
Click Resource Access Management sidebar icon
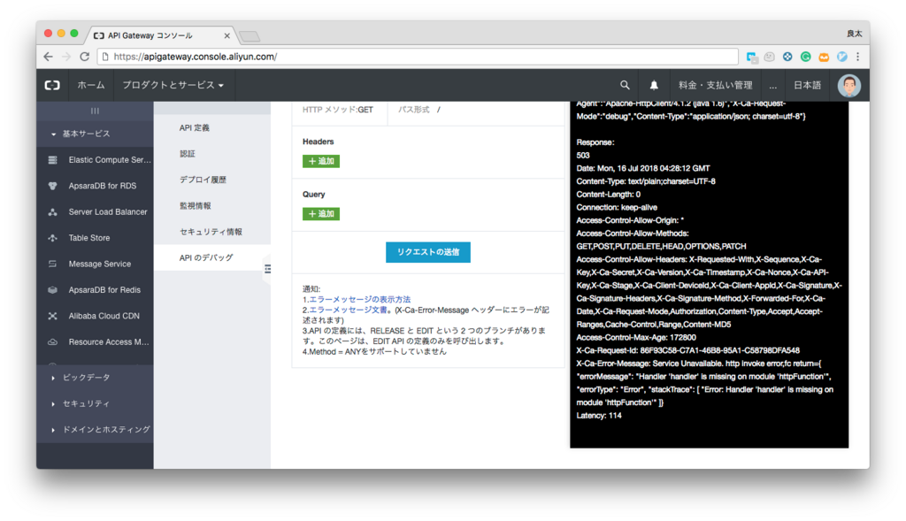tap(52, 342)
